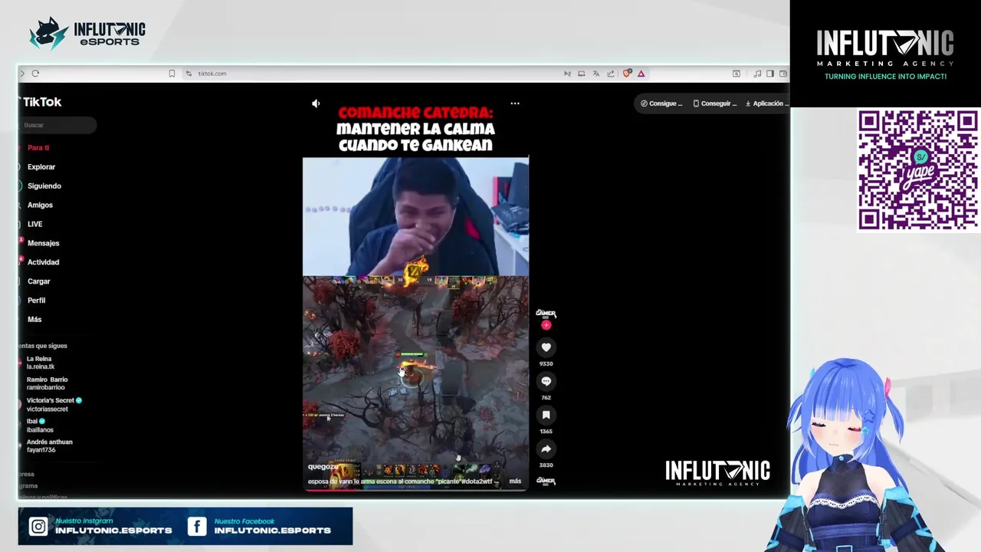The height and width of the screenshot is (552, 981).
Task: Open Ramiro Barrio followed account
Action: coord(47,383)
